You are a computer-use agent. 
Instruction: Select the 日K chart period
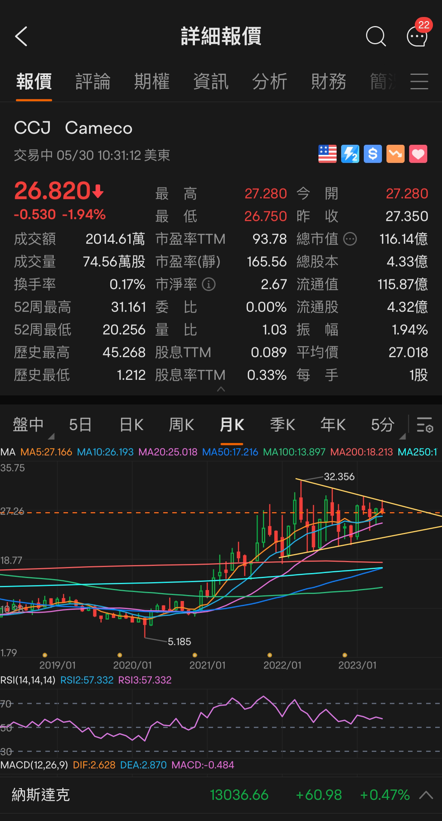point(131,425)
